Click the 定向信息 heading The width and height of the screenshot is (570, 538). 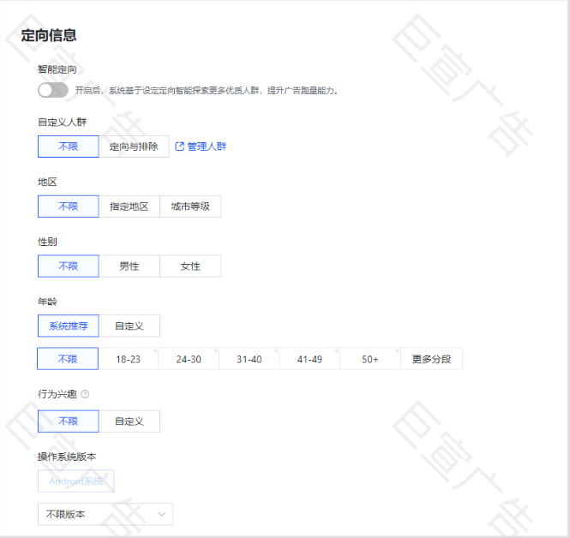click(x=48, y=35)
